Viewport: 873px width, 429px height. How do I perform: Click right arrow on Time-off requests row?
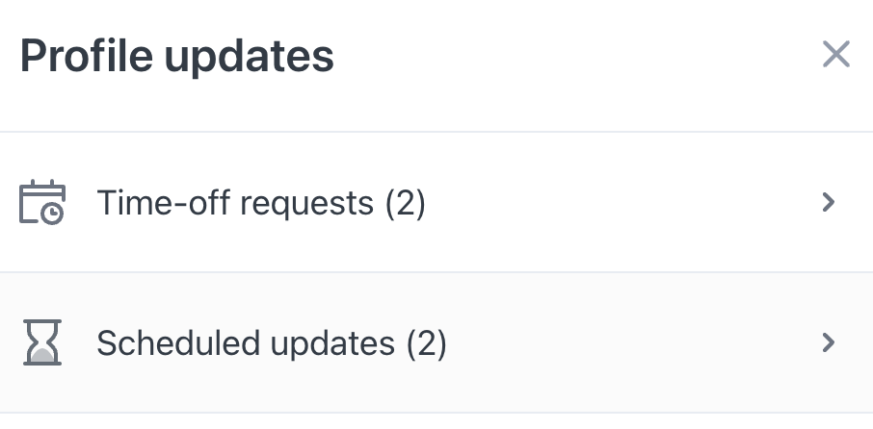[829, 202]
